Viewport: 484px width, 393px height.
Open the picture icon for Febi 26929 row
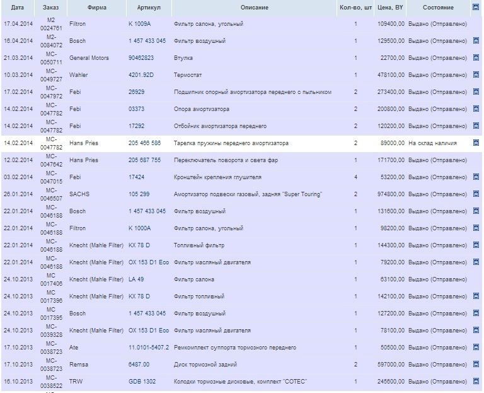coord(476,91)
